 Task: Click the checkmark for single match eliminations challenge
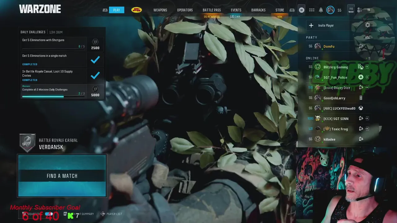coord(95,60)
